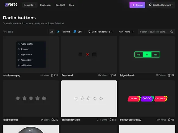This screenshot has width=178, height=133.
Task: Click the bookmark icon on SelfMadeSystem's card
Action: 111,120
